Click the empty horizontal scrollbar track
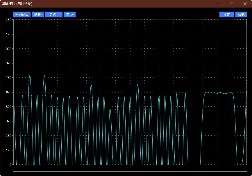 tap(128, 169)
